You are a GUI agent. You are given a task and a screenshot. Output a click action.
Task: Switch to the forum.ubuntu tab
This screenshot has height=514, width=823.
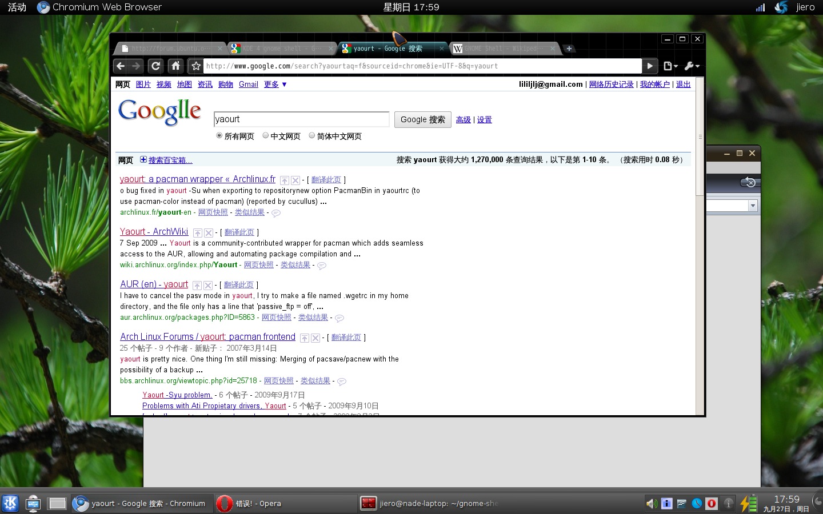pyautogui.click(x=169, y=49)
